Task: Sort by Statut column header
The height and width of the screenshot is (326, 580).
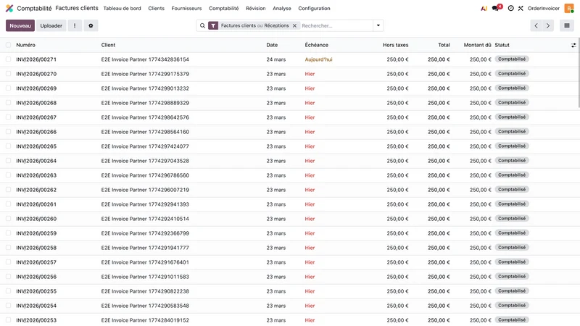Action: coord(502,45)
